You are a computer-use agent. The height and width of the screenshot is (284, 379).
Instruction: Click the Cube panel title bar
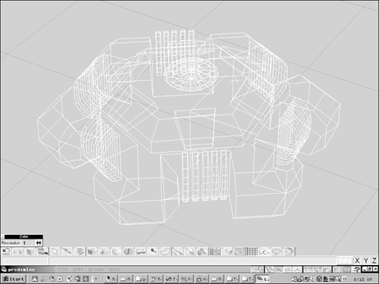(x=23, y=236)
